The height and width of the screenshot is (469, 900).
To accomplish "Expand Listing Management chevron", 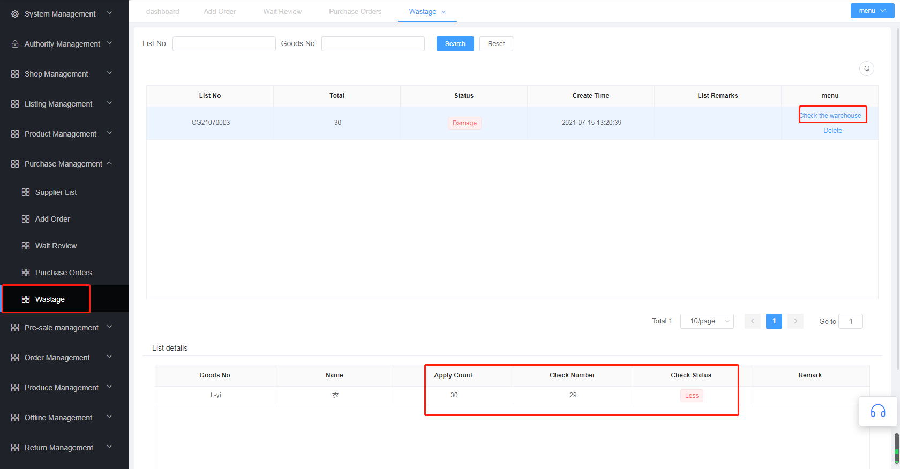I will coord(109,103).
